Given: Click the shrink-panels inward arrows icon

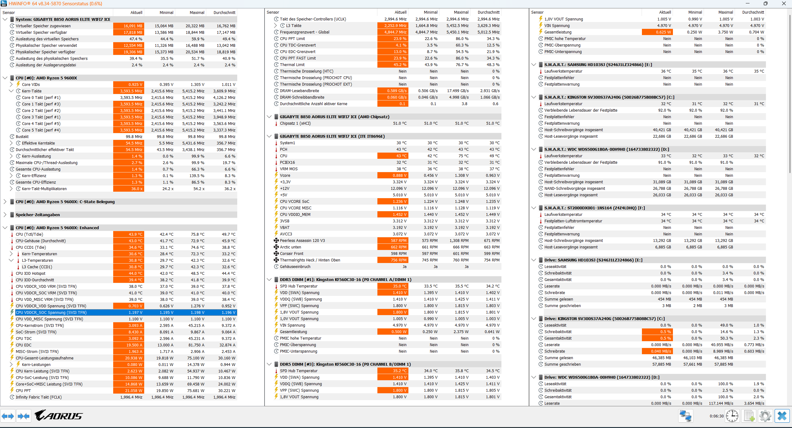Looking at the screenshot, I should click(x=24, y=416).
